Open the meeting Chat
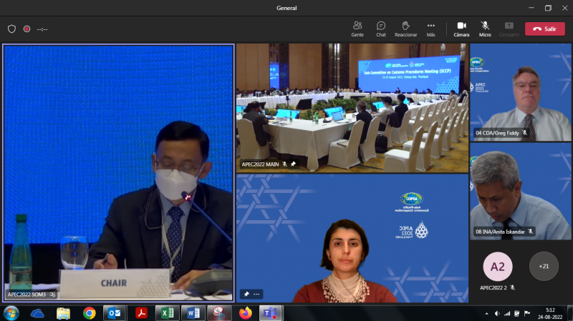Image resolution: width=573 pixels, height=321 pixels. (381, 29)
